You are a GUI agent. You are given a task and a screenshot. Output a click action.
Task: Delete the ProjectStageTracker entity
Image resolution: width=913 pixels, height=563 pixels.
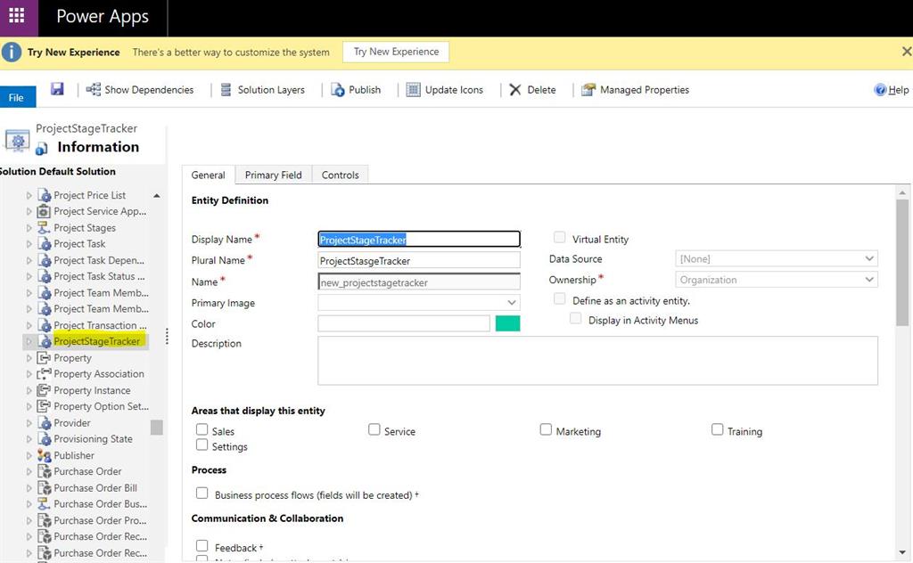point(533,89)
